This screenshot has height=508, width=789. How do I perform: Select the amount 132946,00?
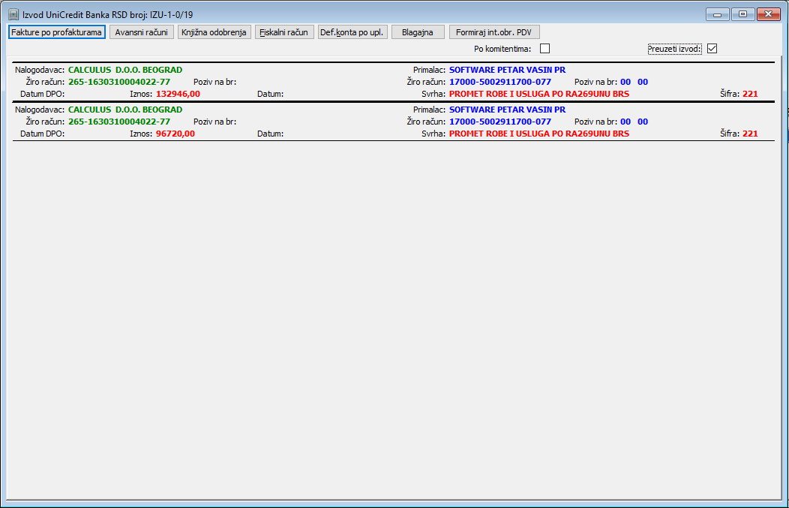click(x=178, y=94)
